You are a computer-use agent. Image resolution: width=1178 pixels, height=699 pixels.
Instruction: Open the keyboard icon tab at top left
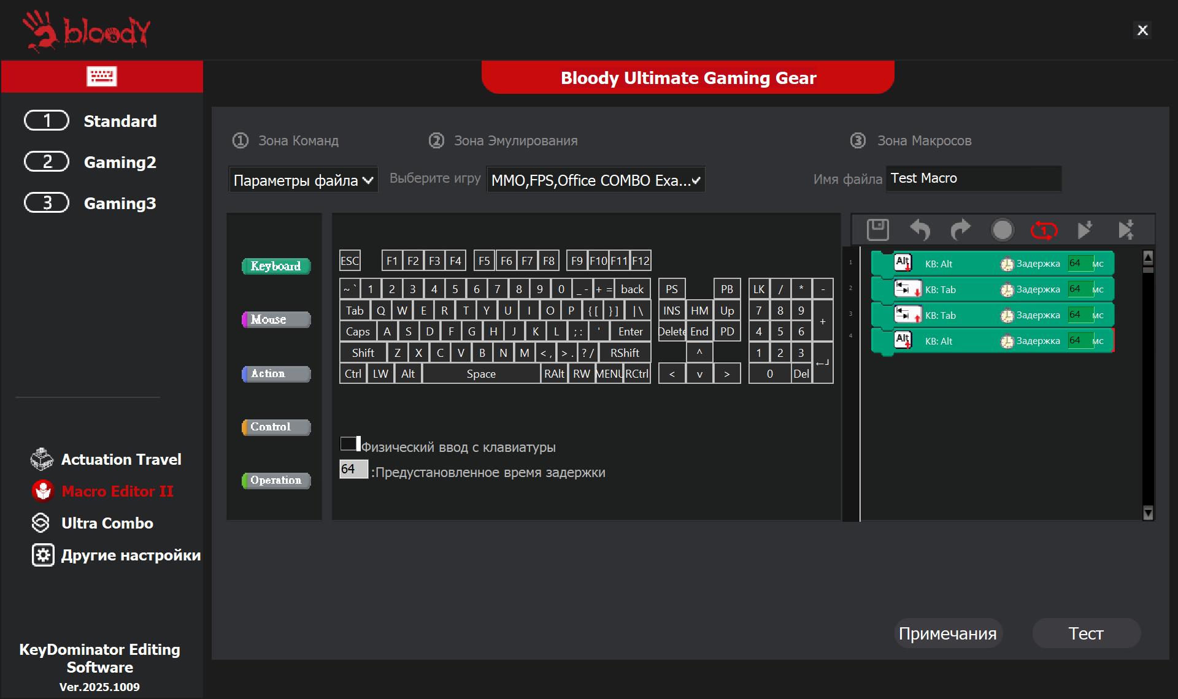coord(102,76)
